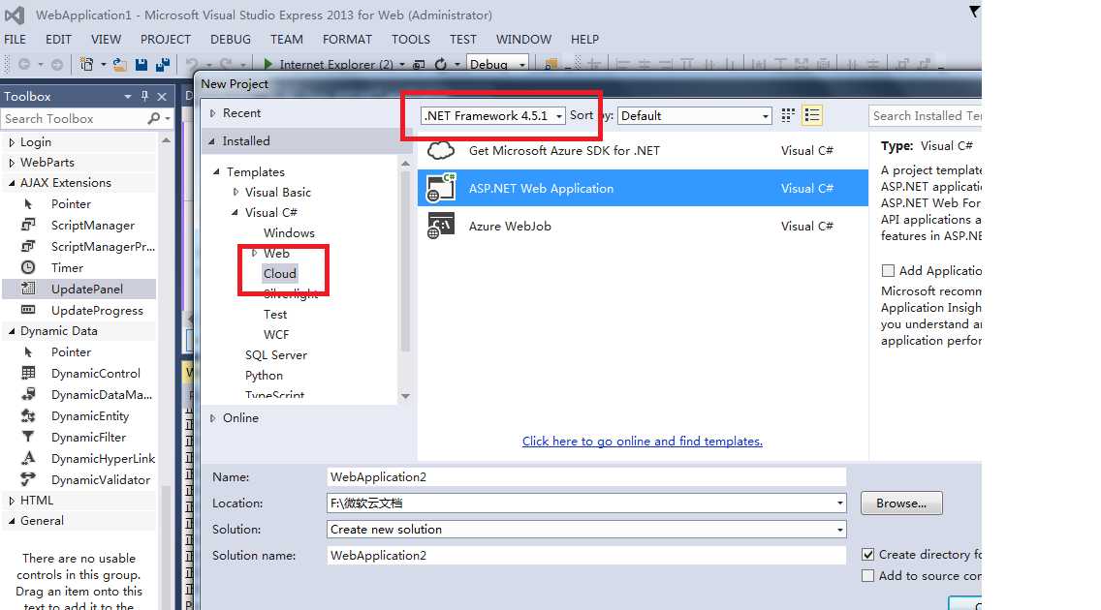The height and width of the screenshot is (610, 1101).
Task: Open the FILE menu
Action: click(15, 40)
